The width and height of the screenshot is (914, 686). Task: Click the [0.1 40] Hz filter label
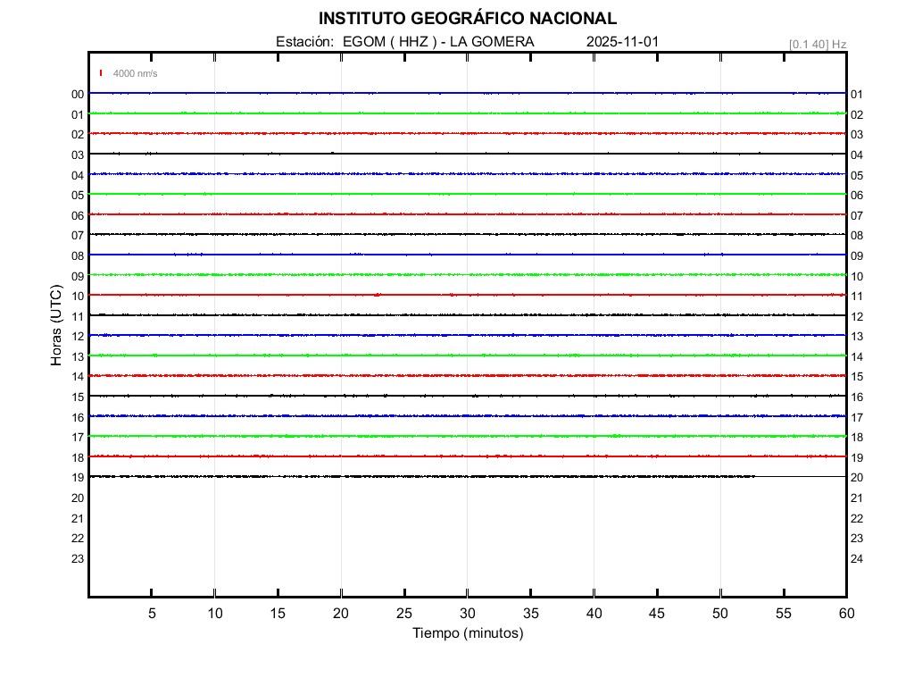pyautogui.click(x=817, y=44)
